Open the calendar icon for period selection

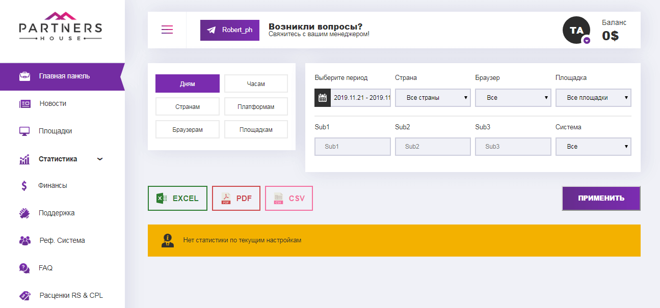click(x=322, y=97)
